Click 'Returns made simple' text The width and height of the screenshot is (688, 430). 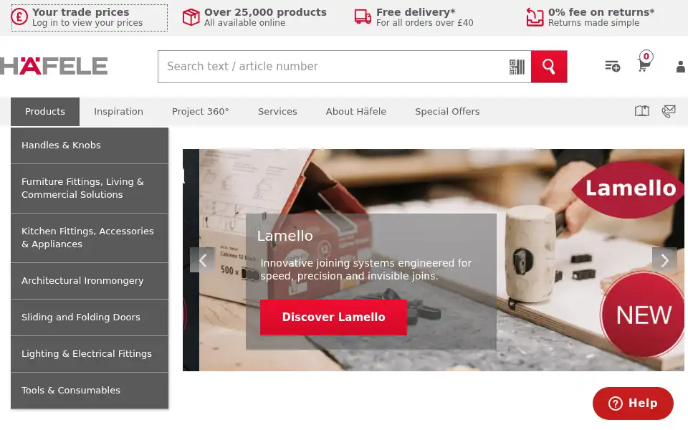pyautogui.click(x=593, y=23)
